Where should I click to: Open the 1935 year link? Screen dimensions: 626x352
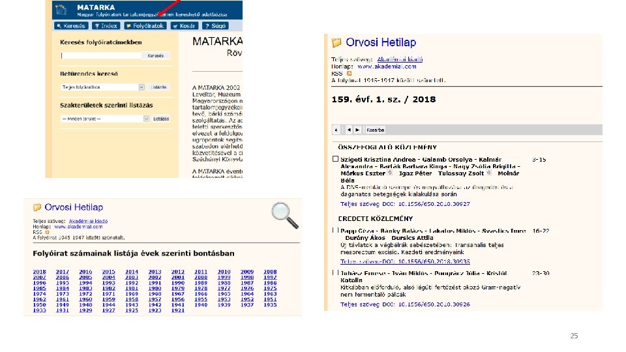[x=270, y=305]
